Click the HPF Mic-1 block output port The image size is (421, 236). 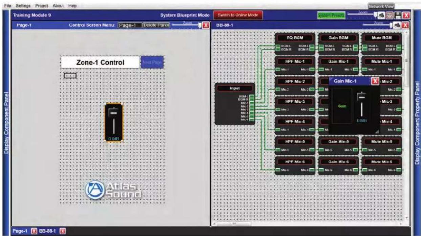click(313, 69)
